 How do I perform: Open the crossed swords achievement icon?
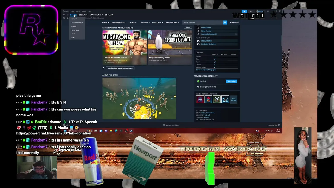coord(217,99)
